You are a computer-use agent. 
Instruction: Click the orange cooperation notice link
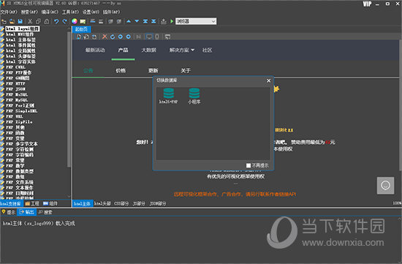235,195
